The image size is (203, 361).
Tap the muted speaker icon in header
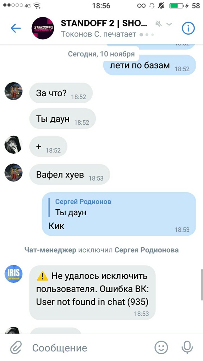click(159, 24)
